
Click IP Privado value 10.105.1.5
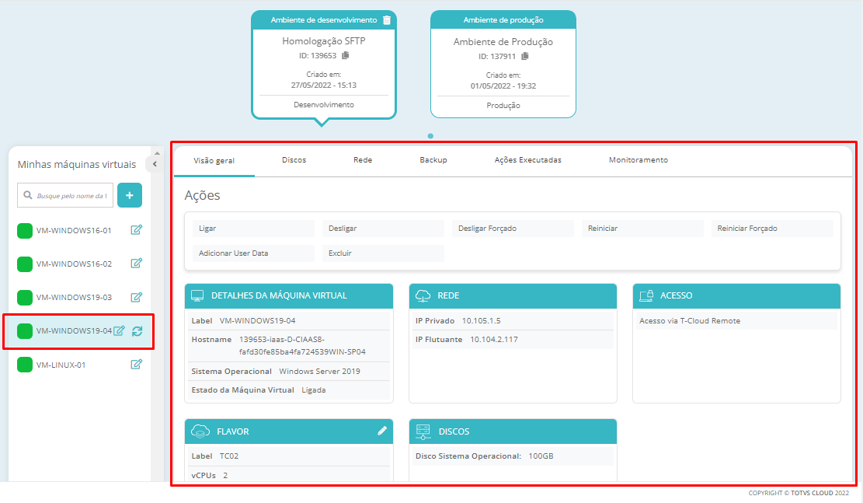coord(482,320)
